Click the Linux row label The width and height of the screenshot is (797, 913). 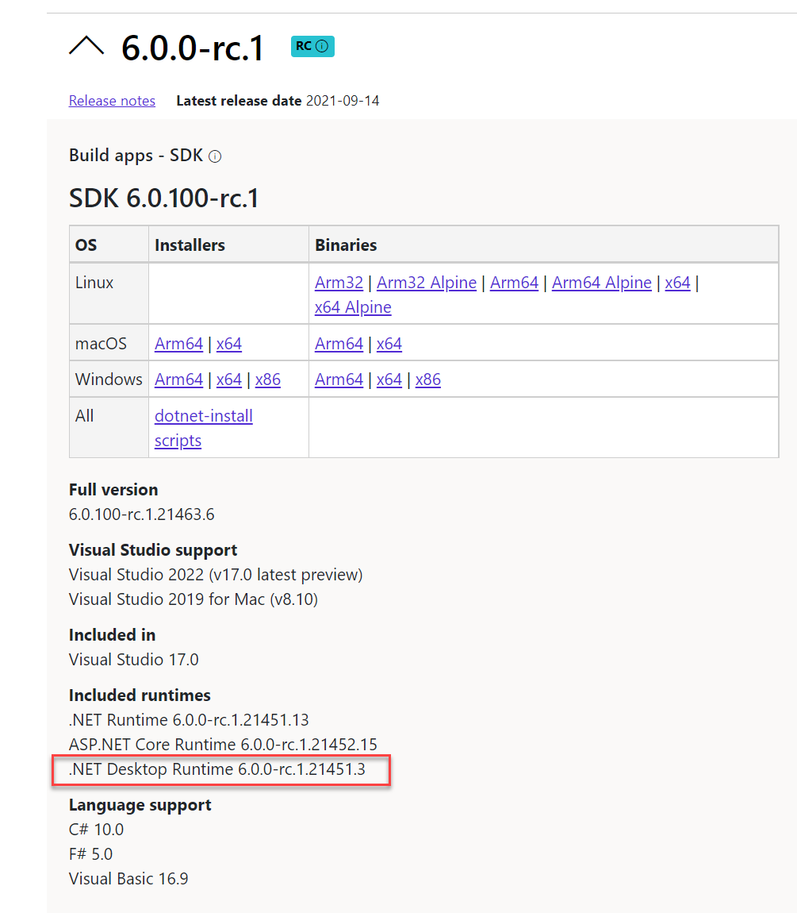[94, 283]
